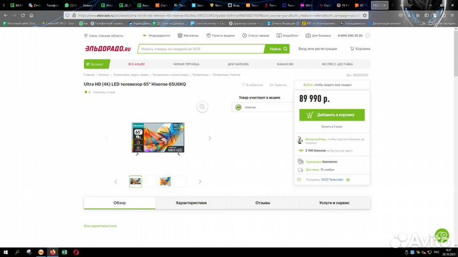Viewport: 458px width, 257px height.
Task: Click the Самовывоз pickup link
Action: click(x=314, y=162)
